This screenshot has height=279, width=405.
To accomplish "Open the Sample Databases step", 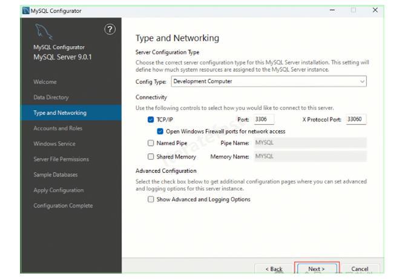I will [55, 175].
